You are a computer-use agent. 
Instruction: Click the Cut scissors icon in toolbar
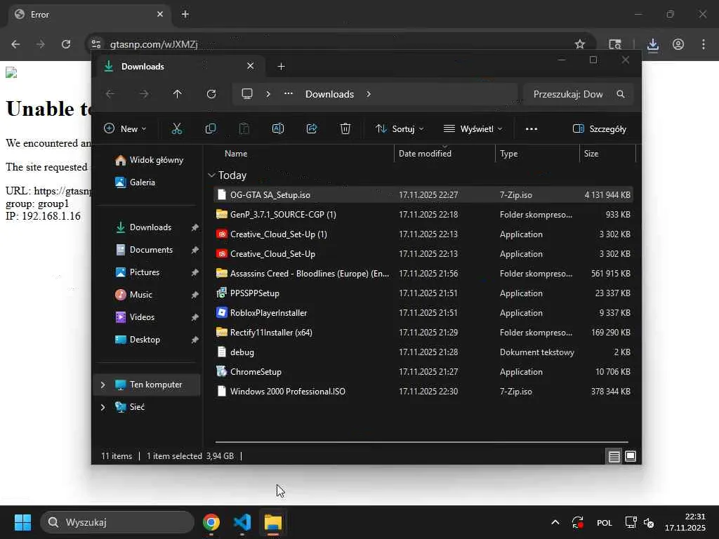pyautogui.click(x=176, y=128)
